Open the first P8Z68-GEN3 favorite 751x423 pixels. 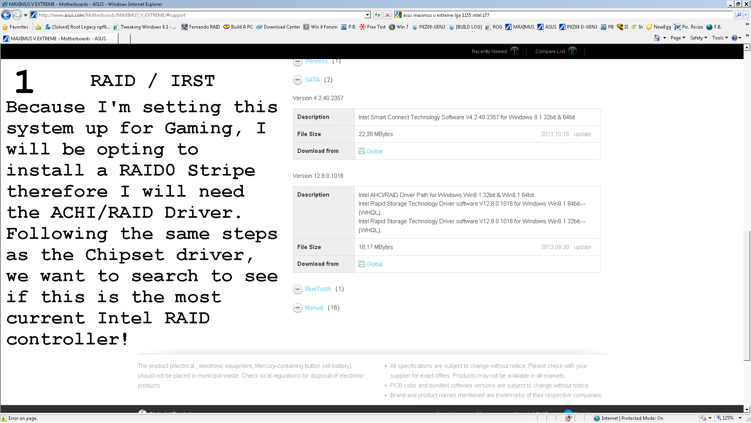[428, 27]
